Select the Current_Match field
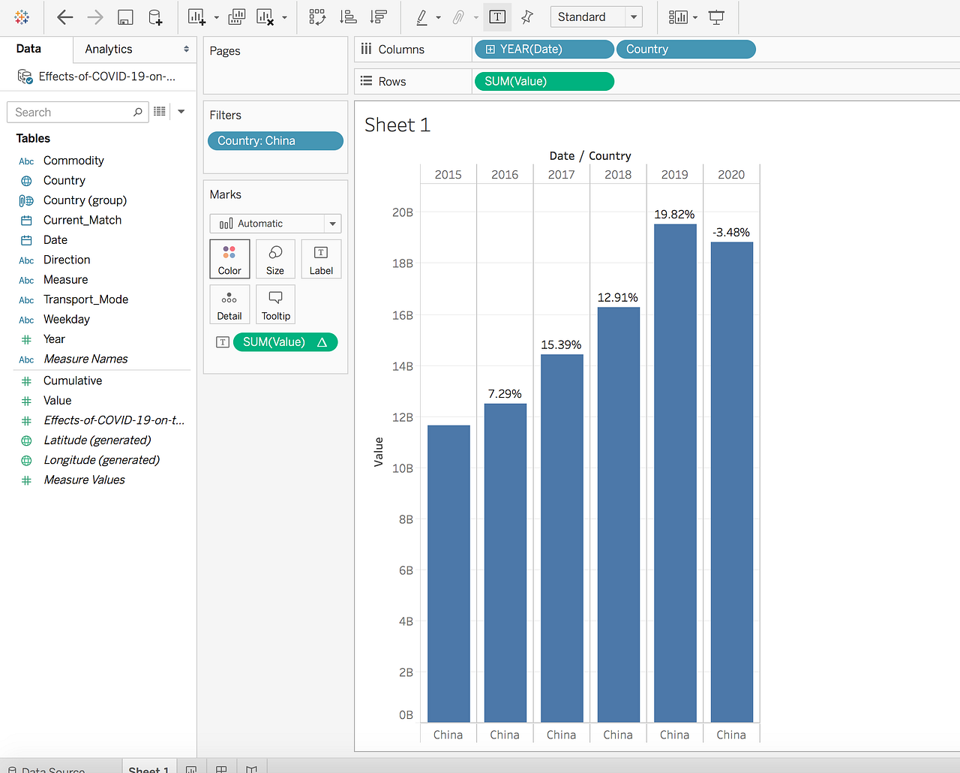960x773 pixels. [82, 221]
